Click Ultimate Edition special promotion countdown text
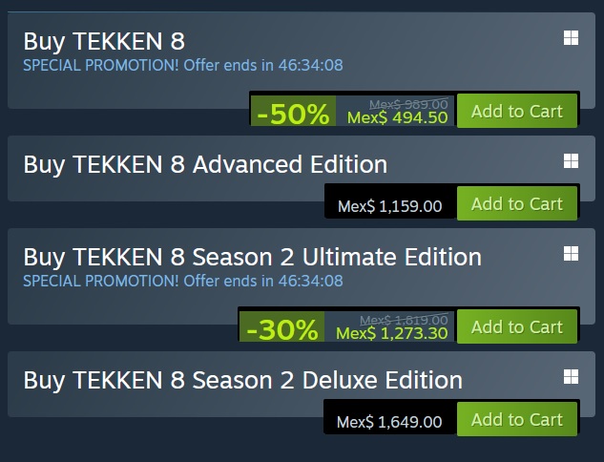 (x=183, y=281)
